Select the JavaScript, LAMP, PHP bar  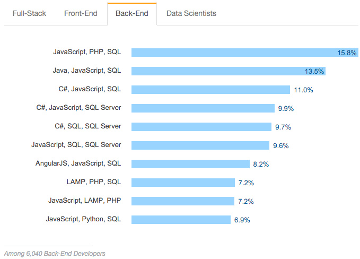click(183, 201)
